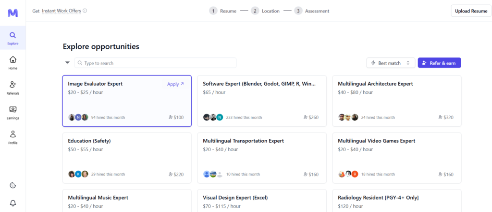Expand the Best match sort dropdown
The height and width of the screenshot is (212, 492).
(391, 63)
